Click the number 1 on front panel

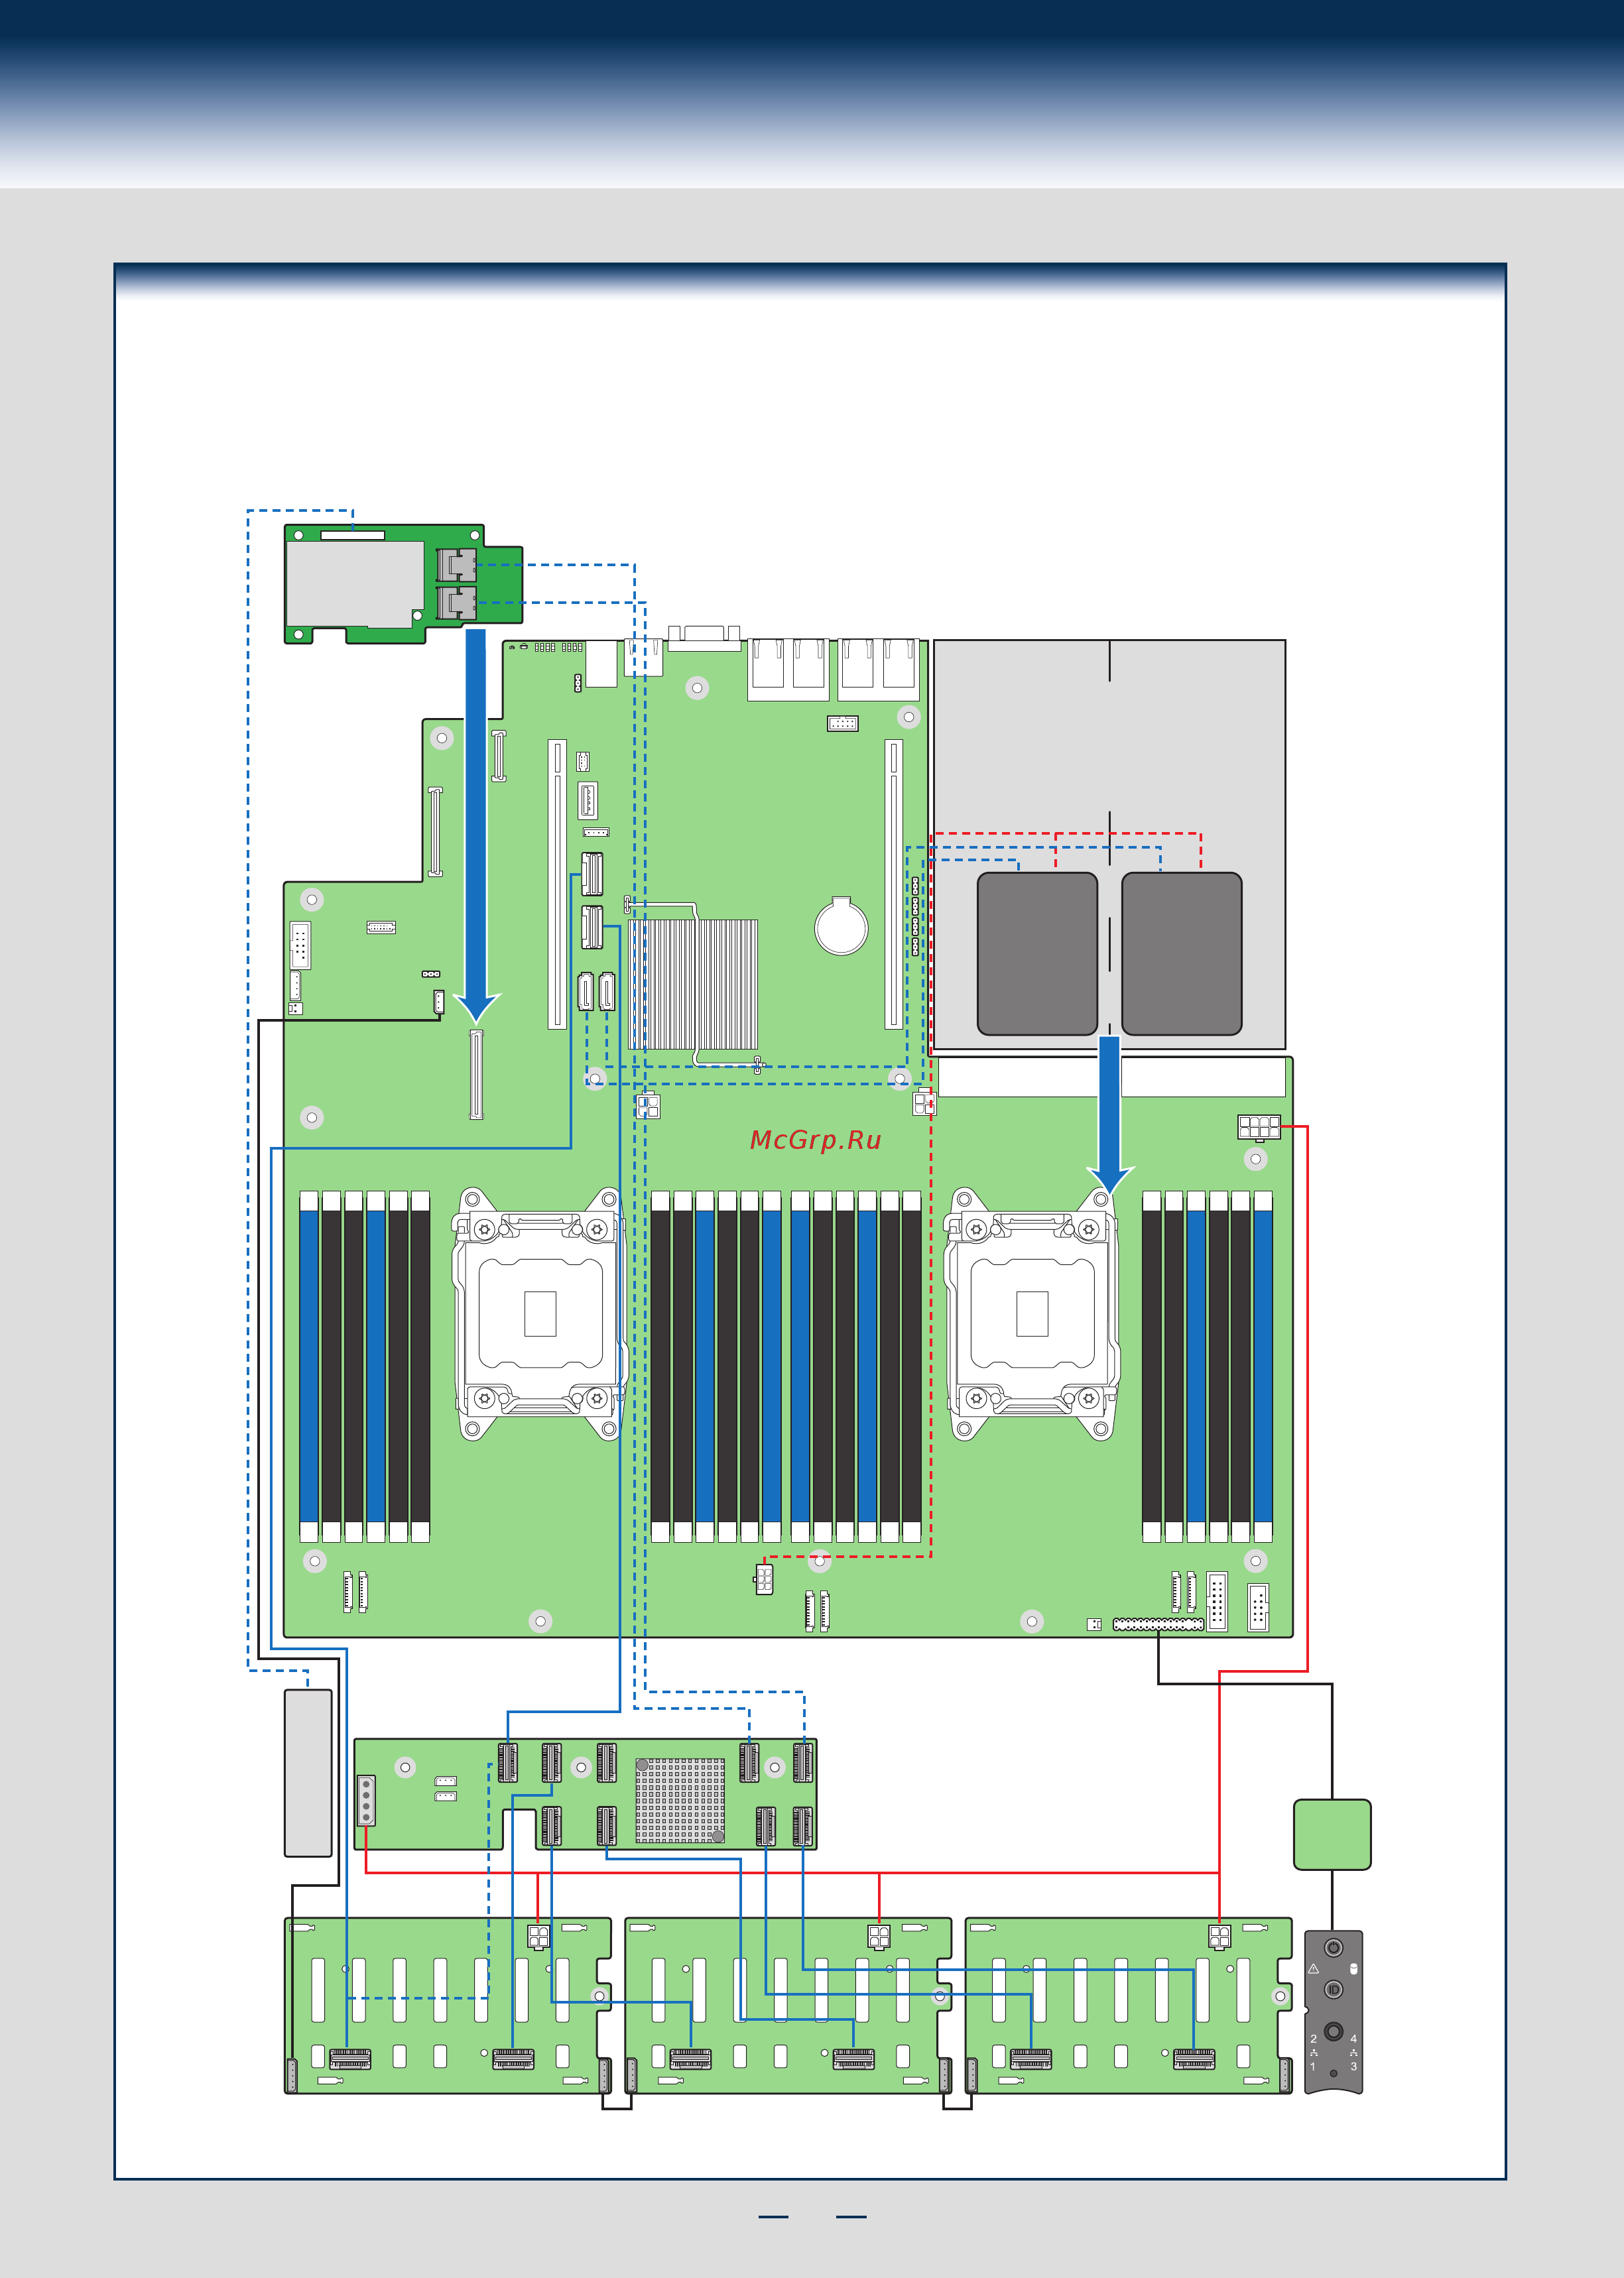pos(1313,2067)
